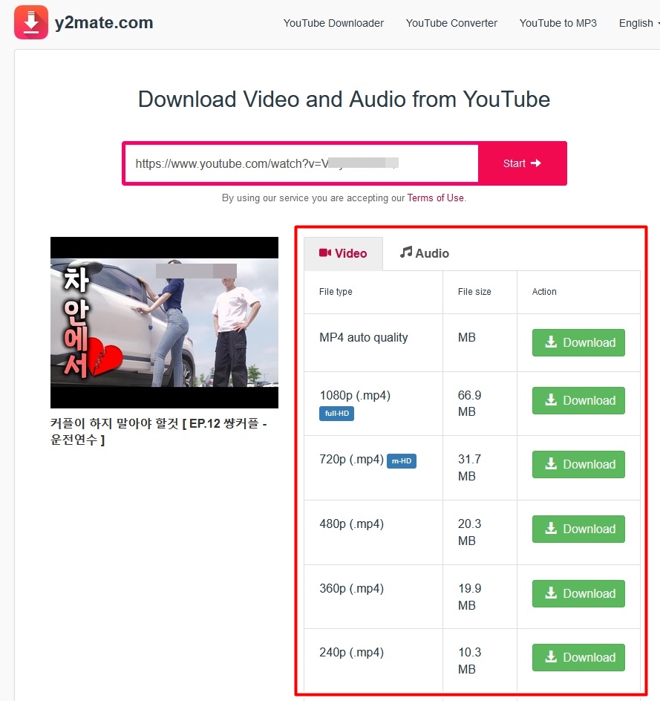
Task: Open the y2mate.com home link text
Action: [104, 23]
